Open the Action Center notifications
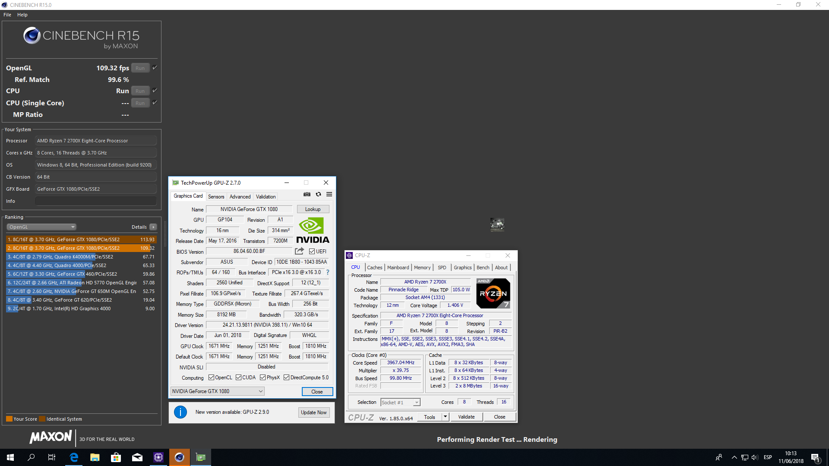Screen dimensions: 829x466 click(x=816, y=458)
